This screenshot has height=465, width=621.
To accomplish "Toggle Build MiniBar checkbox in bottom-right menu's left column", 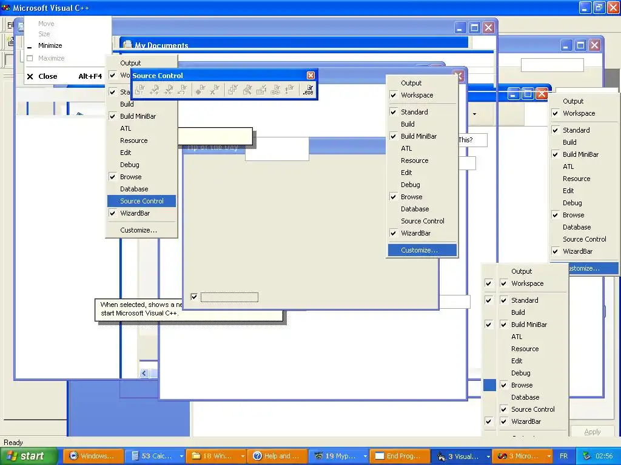I will pyautogui.click(x=489, y=325).
